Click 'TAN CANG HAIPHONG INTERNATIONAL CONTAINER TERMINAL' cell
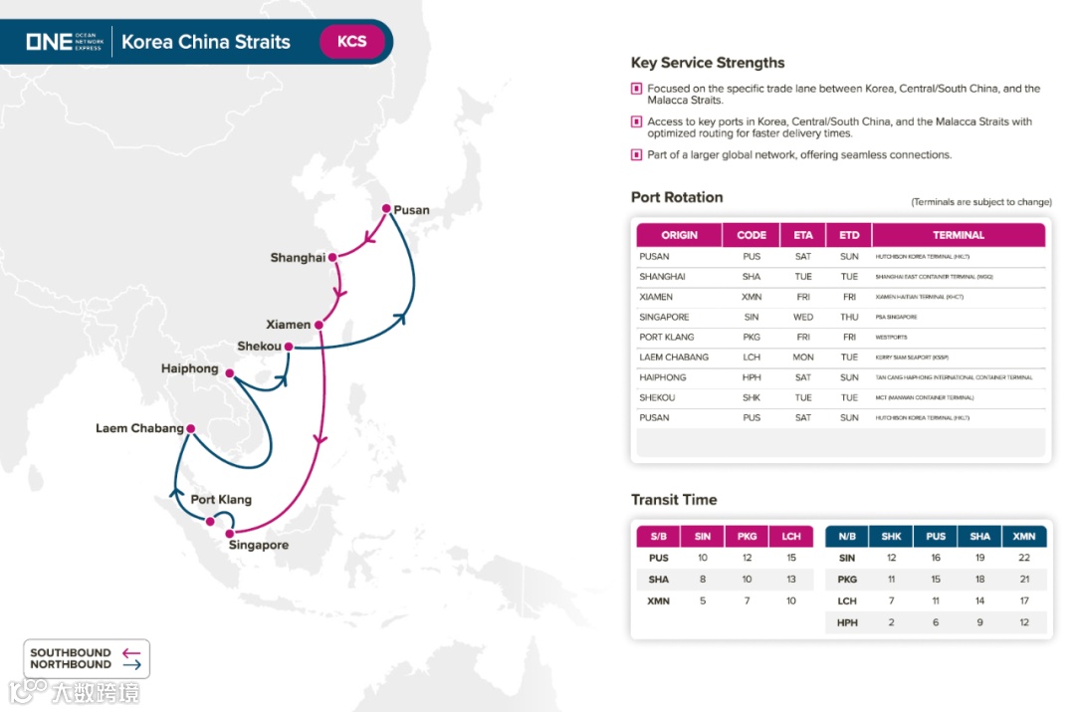1075x712 pixels. point(954,377)
